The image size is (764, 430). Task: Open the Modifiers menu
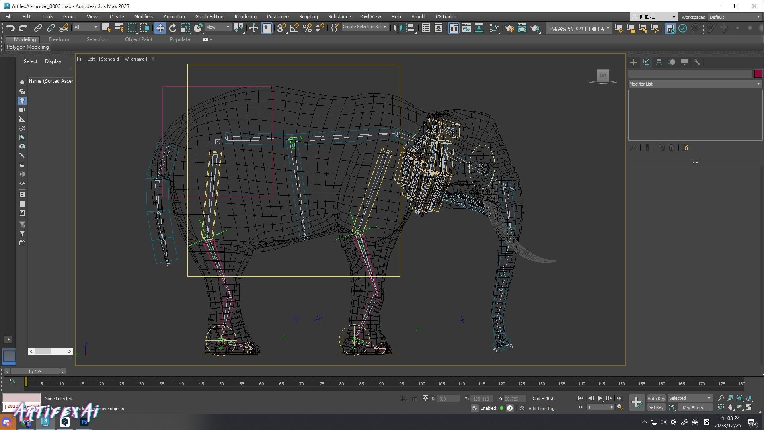point(143,17)
